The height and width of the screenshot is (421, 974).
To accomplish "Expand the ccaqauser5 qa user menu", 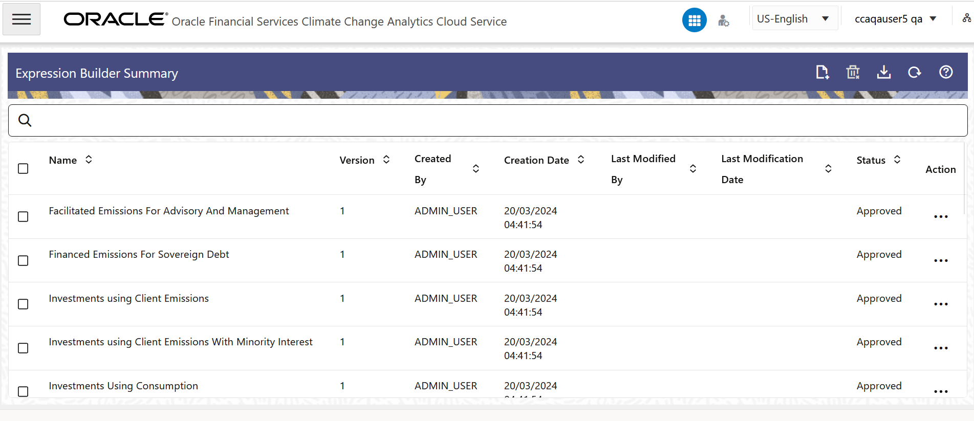I will click(x=895, y=19).
